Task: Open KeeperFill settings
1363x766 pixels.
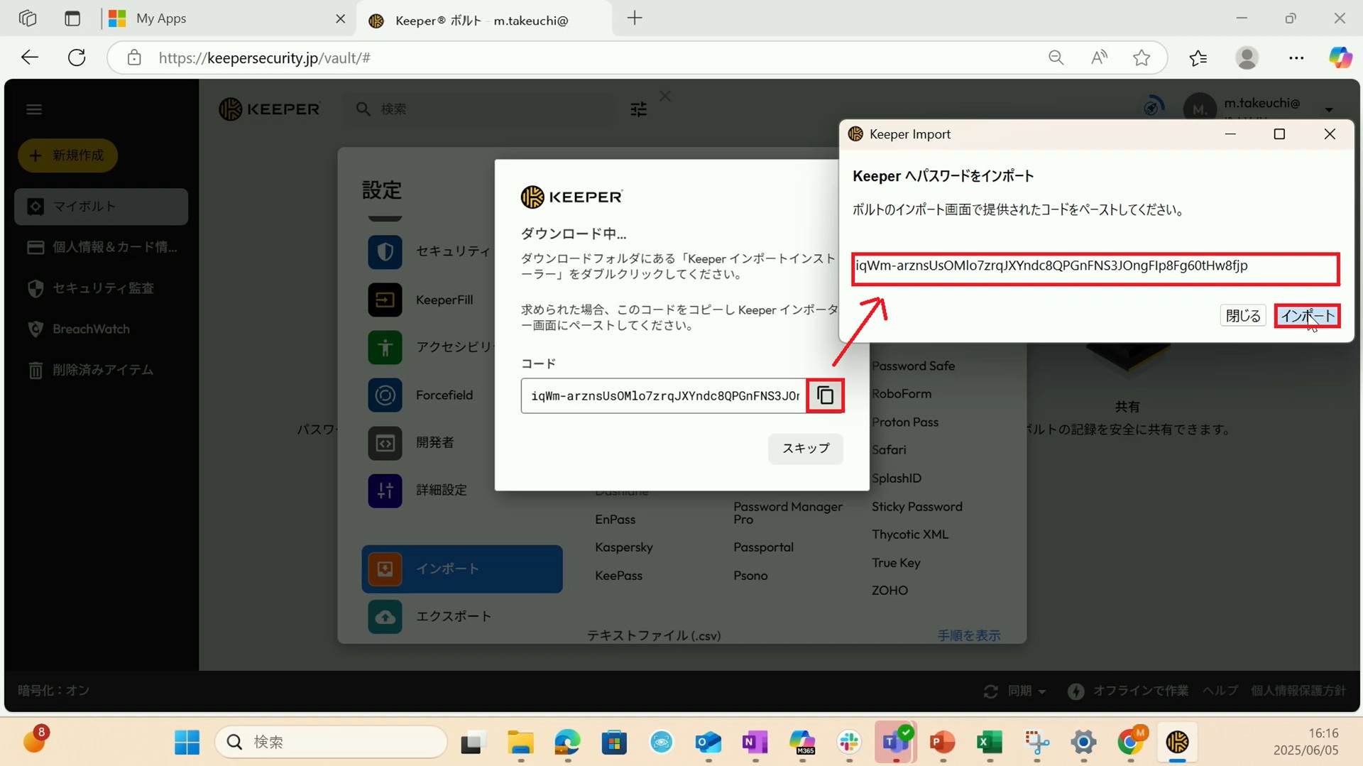Action: tap(444, 300)
